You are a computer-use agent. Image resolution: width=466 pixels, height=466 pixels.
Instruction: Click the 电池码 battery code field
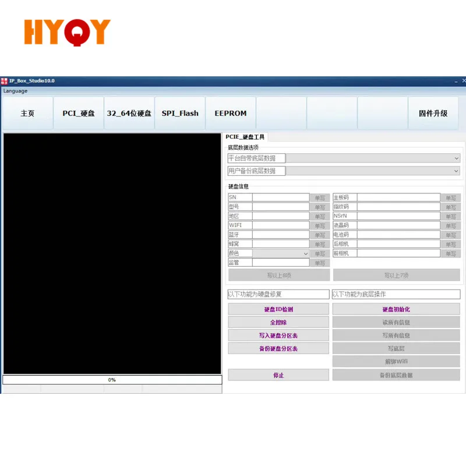tap(398, 235)
